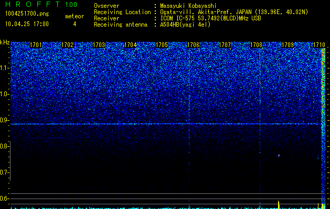Click the bright noise burst column at 1710
Viewport: 330px width, 209px height.
(323, 128)
